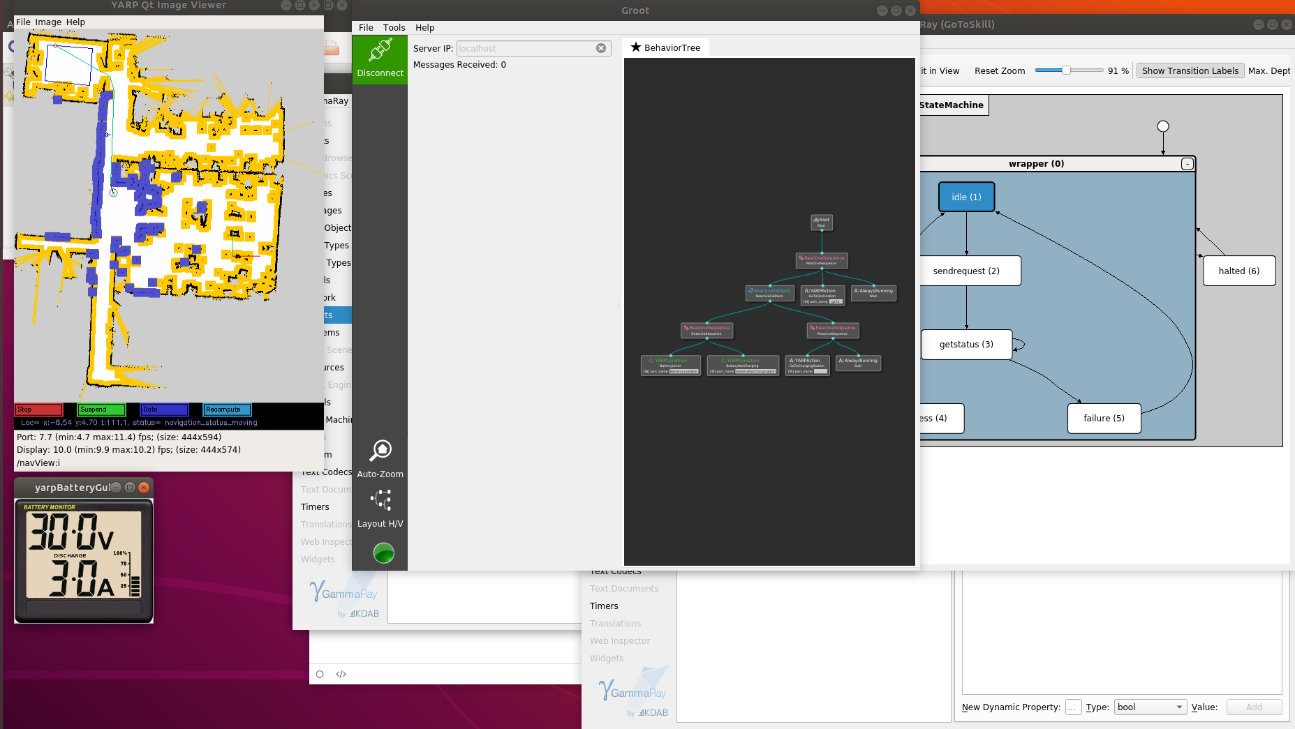
Task: Click Reset Zoom in GammaRay toolbar
Action: [x=999, y=70]
